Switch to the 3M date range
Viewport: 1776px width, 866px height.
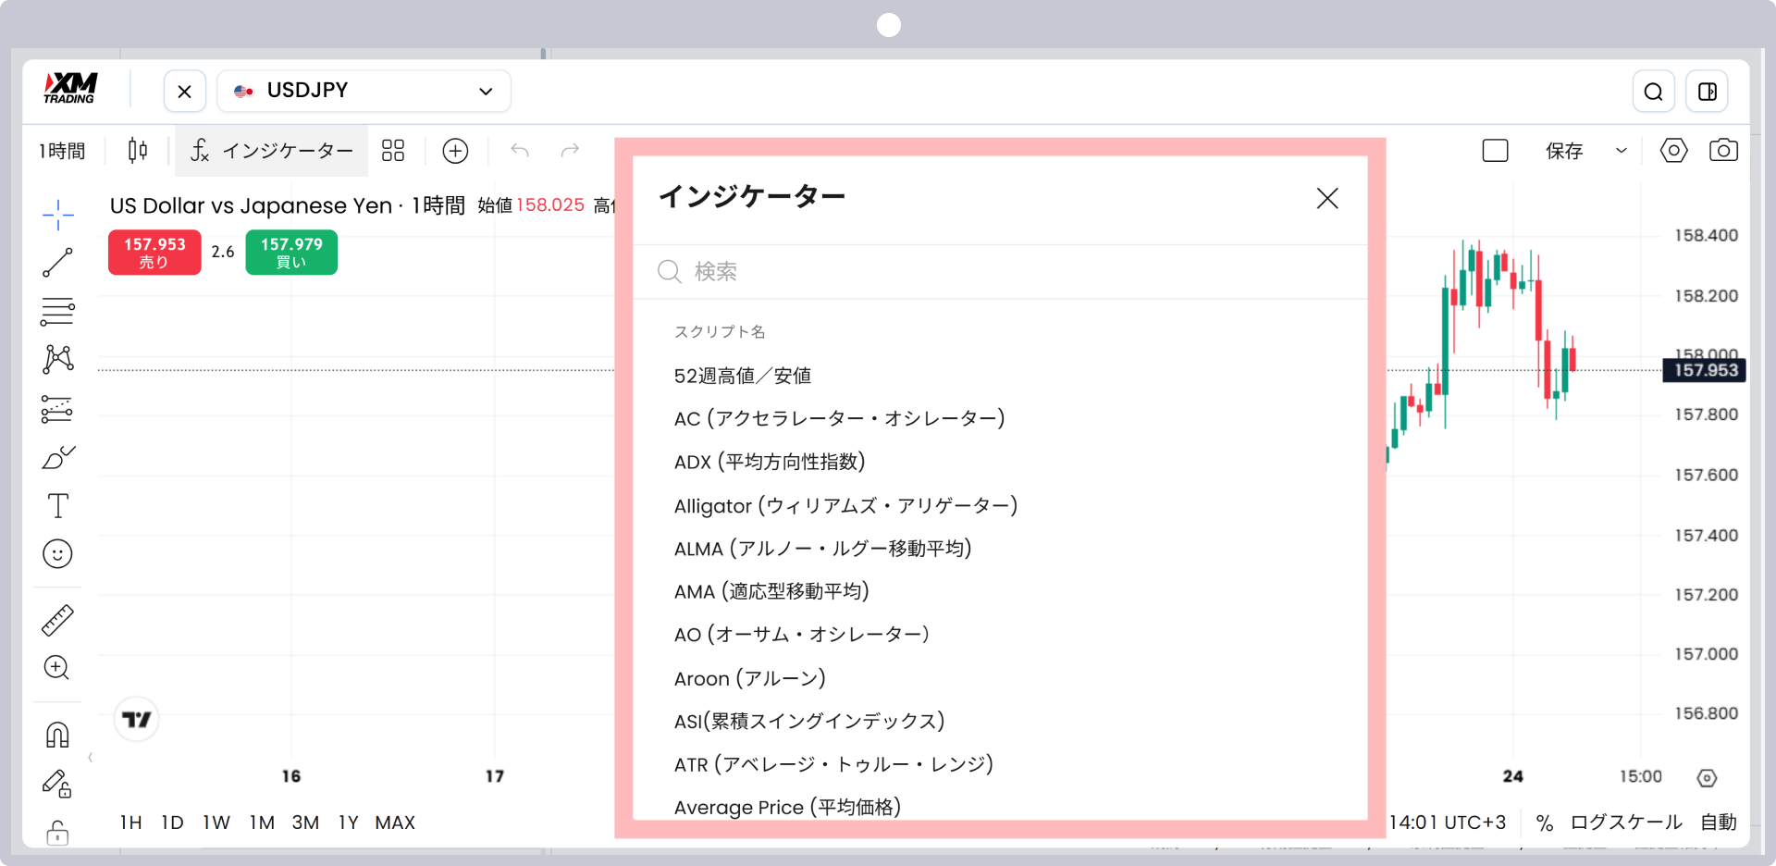pos(305,823)
